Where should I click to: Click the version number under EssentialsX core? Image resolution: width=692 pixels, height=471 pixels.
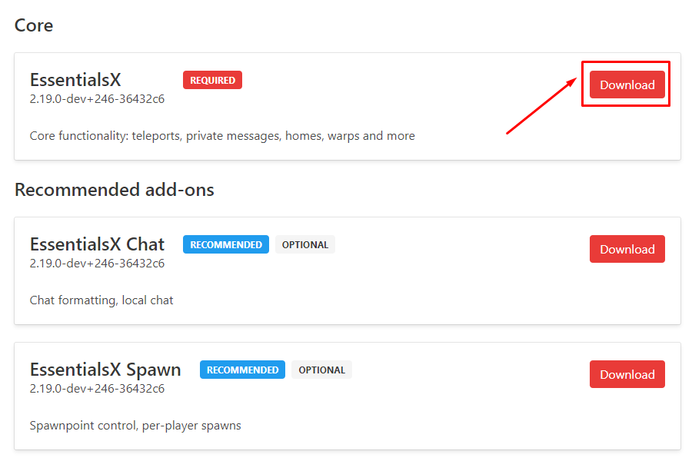[97, 99]
